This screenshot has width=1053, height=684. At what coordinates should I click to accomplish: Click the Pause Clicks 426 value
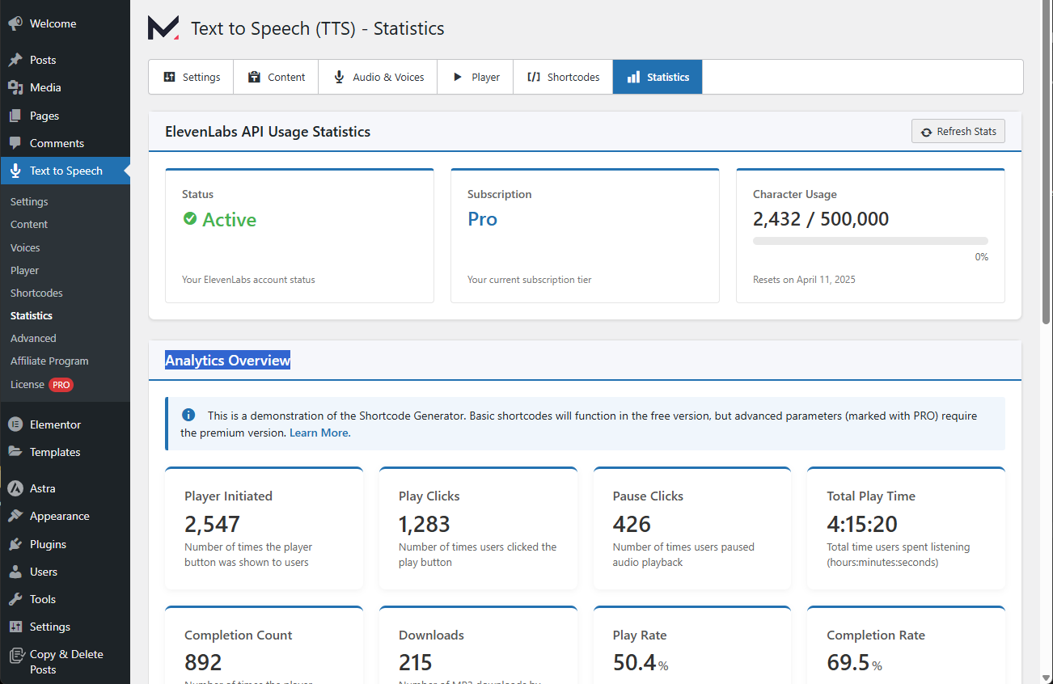click(632, 524)
